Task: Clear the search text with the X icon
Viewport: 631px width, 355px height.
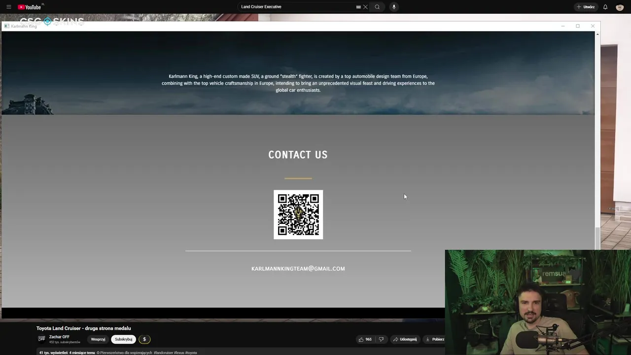Action: coord(365,7)
